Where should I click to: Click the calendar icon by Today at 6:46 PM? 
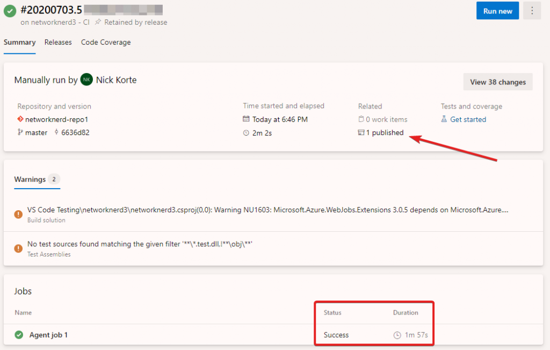pyautogui.click(x=246, y=119)
